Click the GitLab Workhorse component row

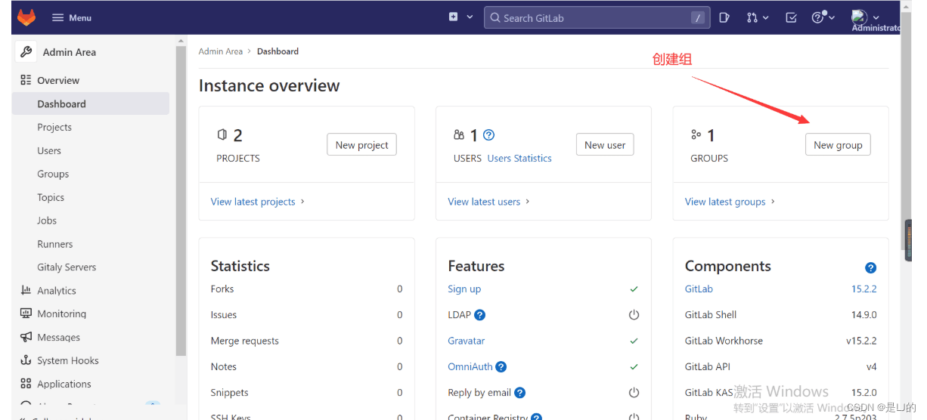click(780, 341)
